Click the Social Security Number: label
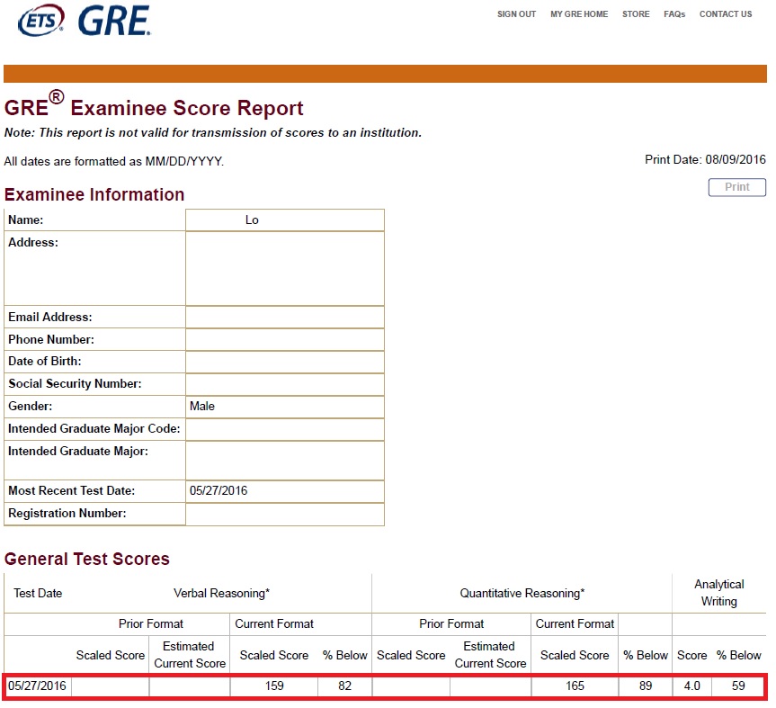 click(x=75, y=384)
